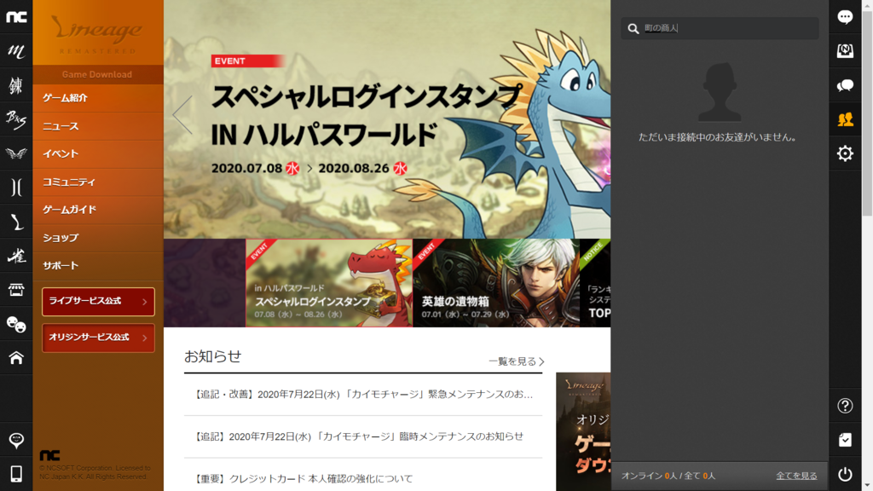Open the Lineage M game icon in launcher

click(x=16, y=51)
